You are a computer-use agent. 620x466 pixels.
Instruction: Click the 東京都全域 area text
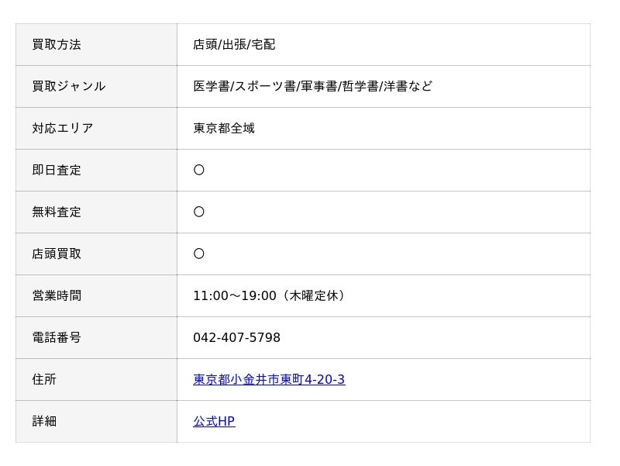224,129
